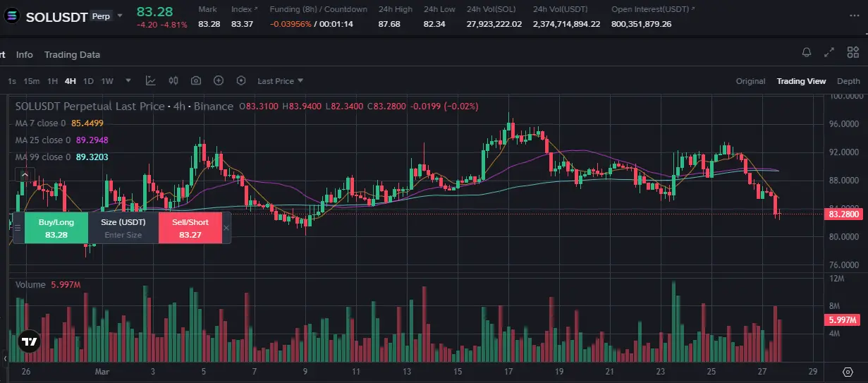
Task: Click the Mar label on time axis
Action: coord(102,371)
